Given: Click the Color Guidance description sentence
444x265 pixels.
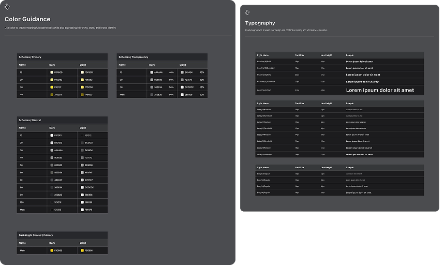Looking at the screenshot, I should pyautogui.click(x=60, y=28).
